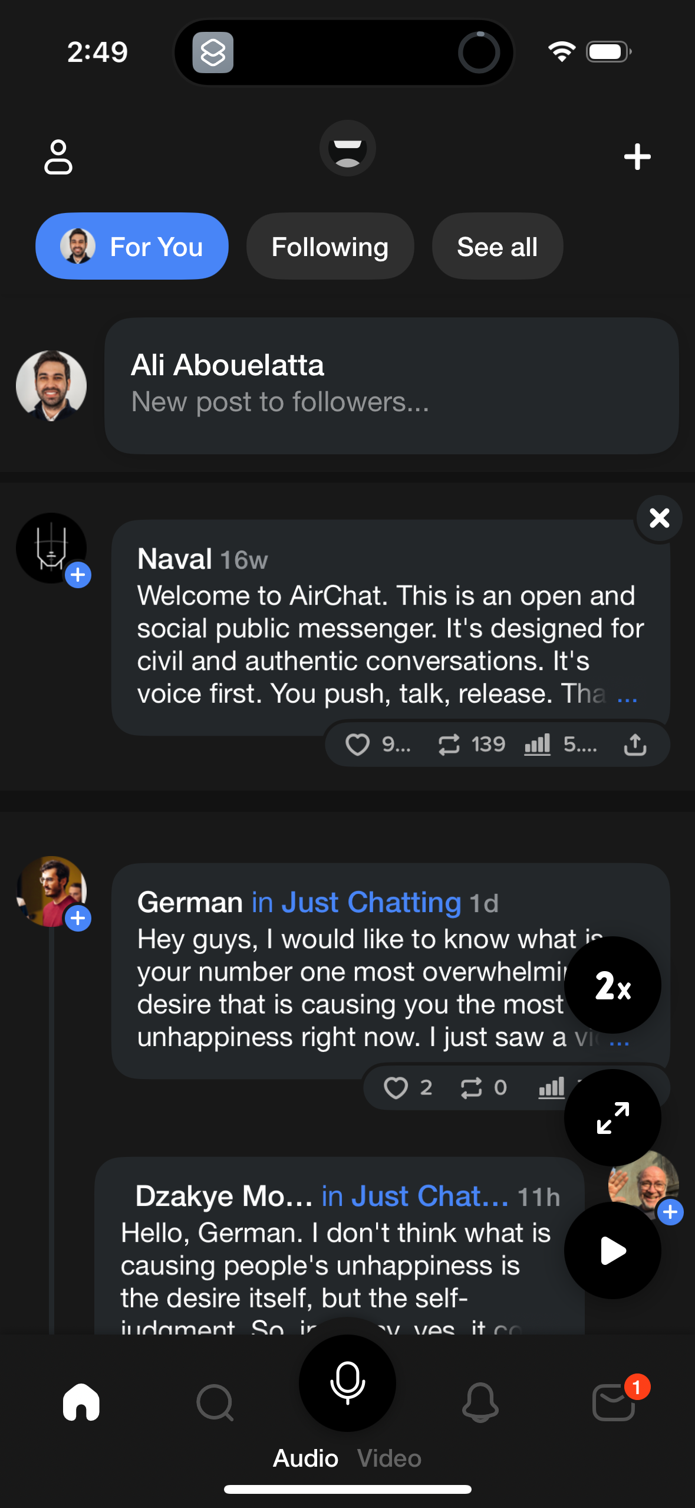The width and height of the screenshot is (695, 1508).
Task: Open messages inbox with unread badge
Action: (x=614, y=1403)
